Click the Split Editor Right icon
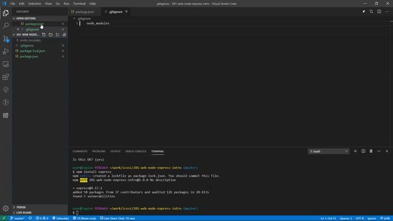 pyautogui.click(x=379, y=12)
